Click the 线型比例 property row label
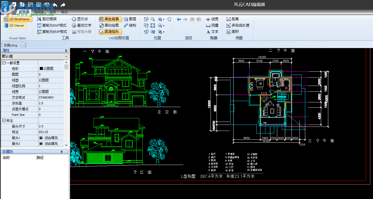This screenshot has height=199, width=373. point(18,86)
